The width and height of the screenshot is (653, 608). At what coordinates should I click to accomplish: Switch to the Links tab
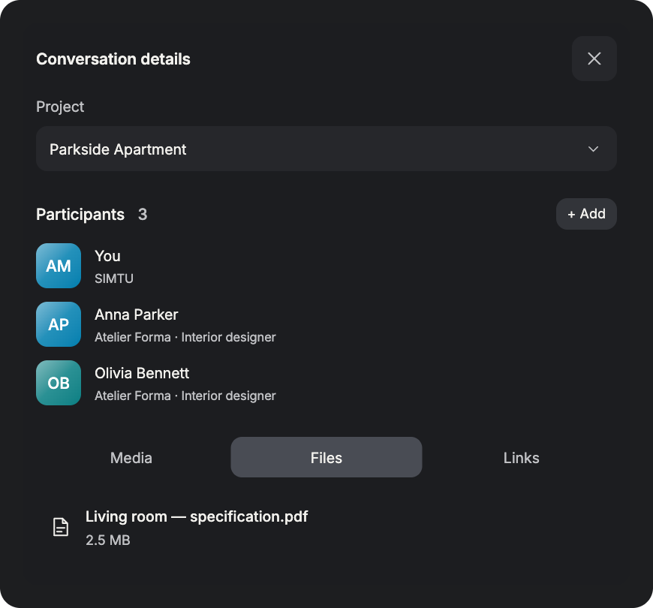point(521,458)
